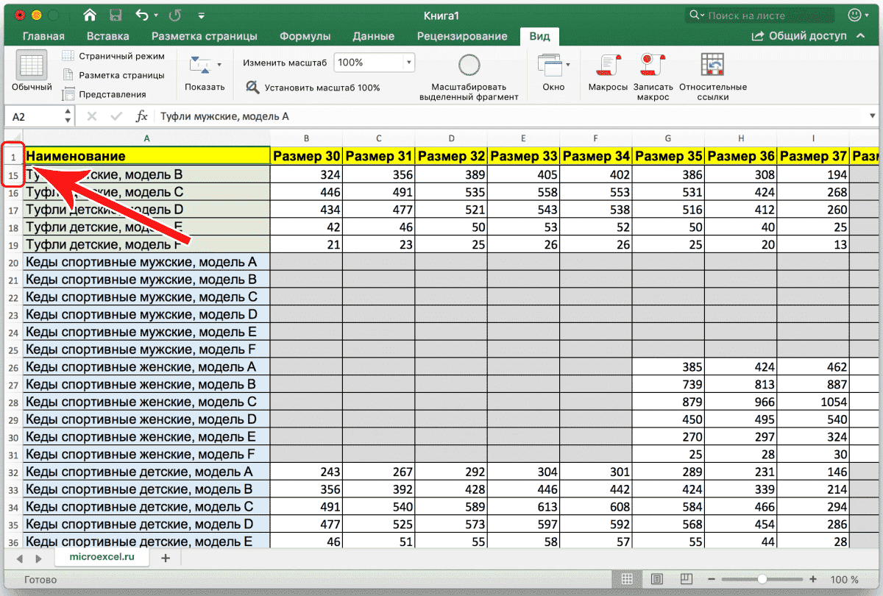Select Normal view icon in status bar
This screenshot has height=596, width=883.
click(627, 579)
